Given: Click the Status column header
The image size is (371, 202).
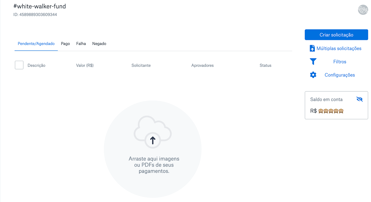Looking at the screenshot, I should (266, 65).
